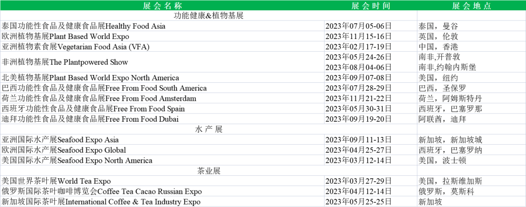Select the 荷兰，阿姆斯特丹 location cell
526x207 pixels.
(471, 99)
